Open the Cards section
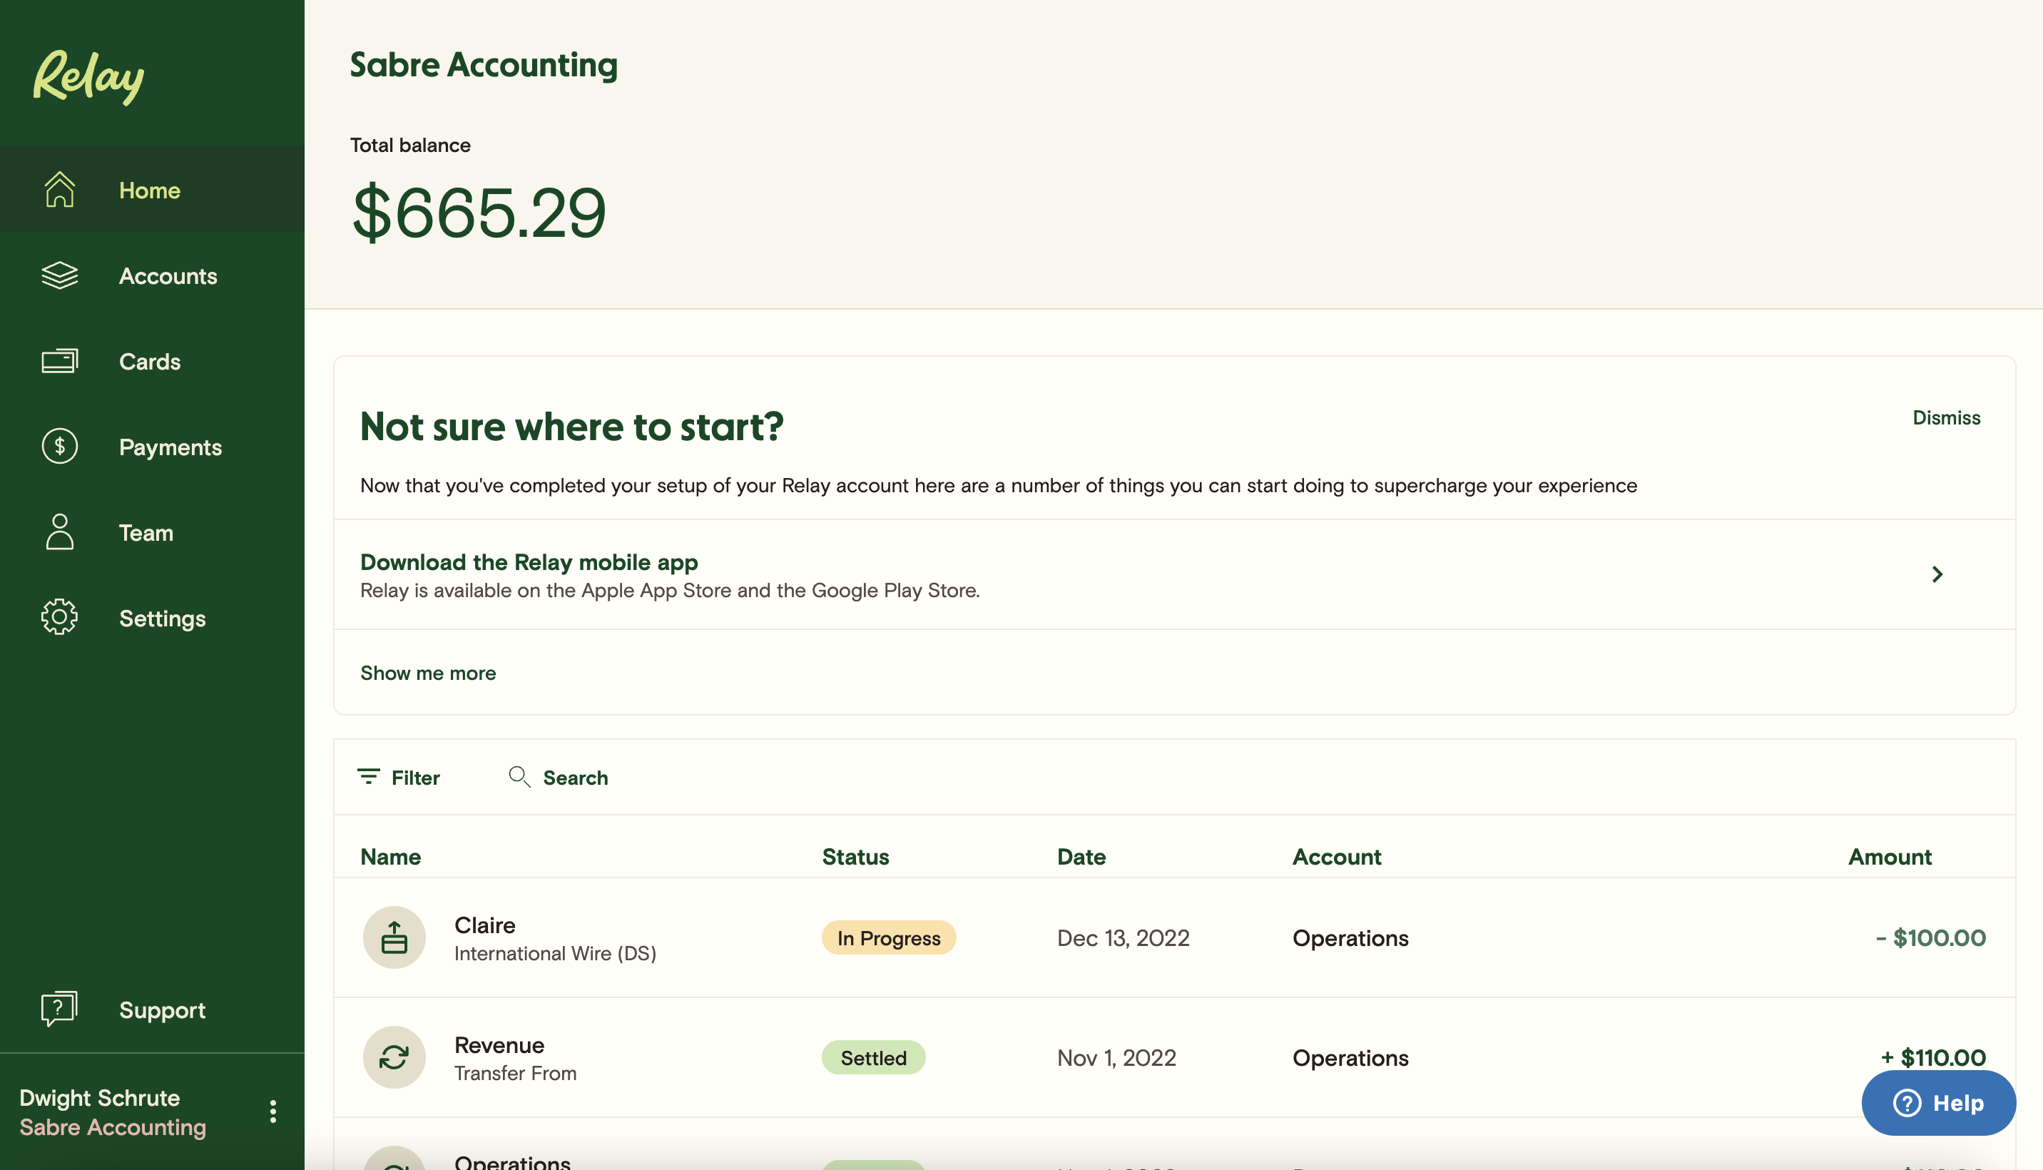2043x1170 pixels. tap(153, 361)
